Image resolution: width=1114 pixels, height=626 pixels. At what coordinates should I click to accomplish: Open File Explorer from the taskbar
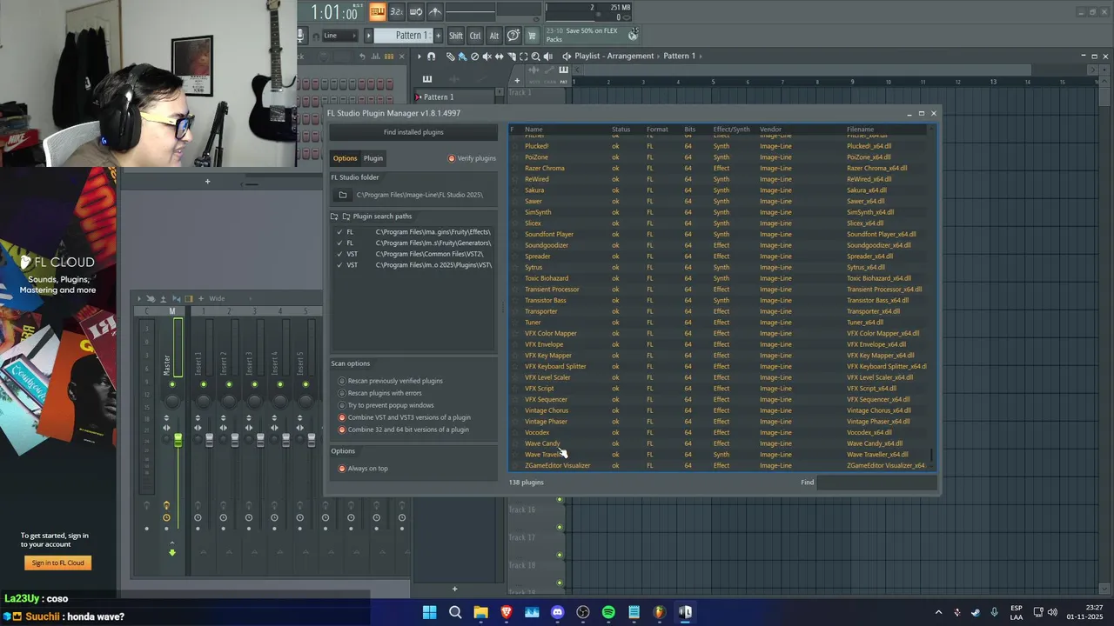point(480,612)
